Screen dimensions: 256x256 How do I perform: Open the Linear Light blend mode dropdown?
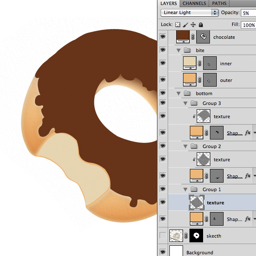pos(189,12)
